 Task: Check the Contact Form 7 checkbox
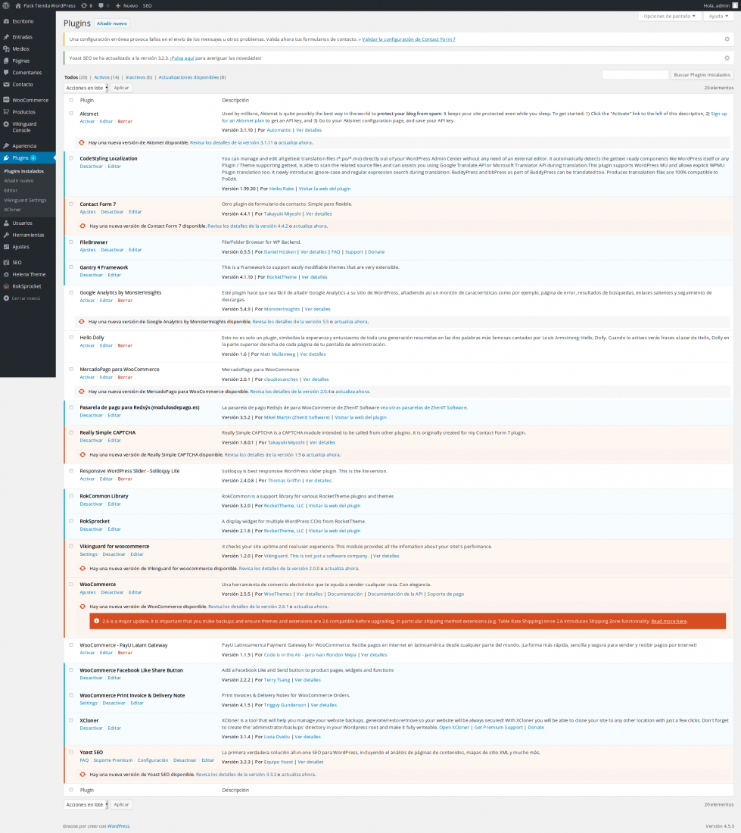point(71,204)
